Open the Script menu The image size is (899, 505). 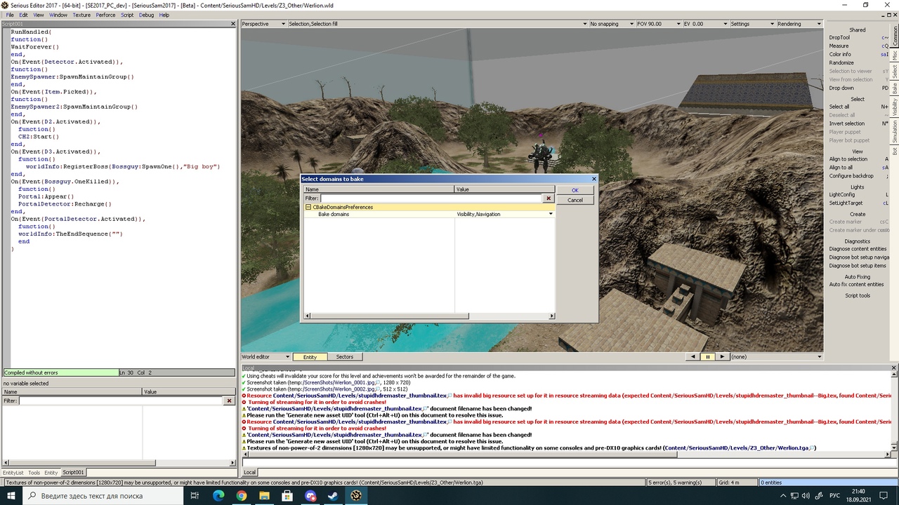pyautogui.click(x=127, y=15)
